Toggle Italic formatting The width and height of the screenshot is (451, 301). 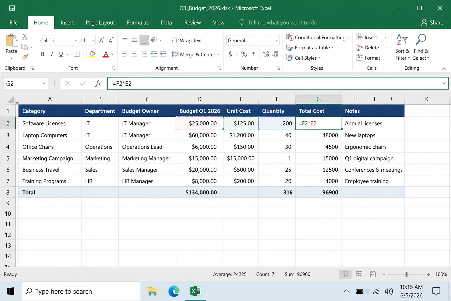[x=52, y=54]
